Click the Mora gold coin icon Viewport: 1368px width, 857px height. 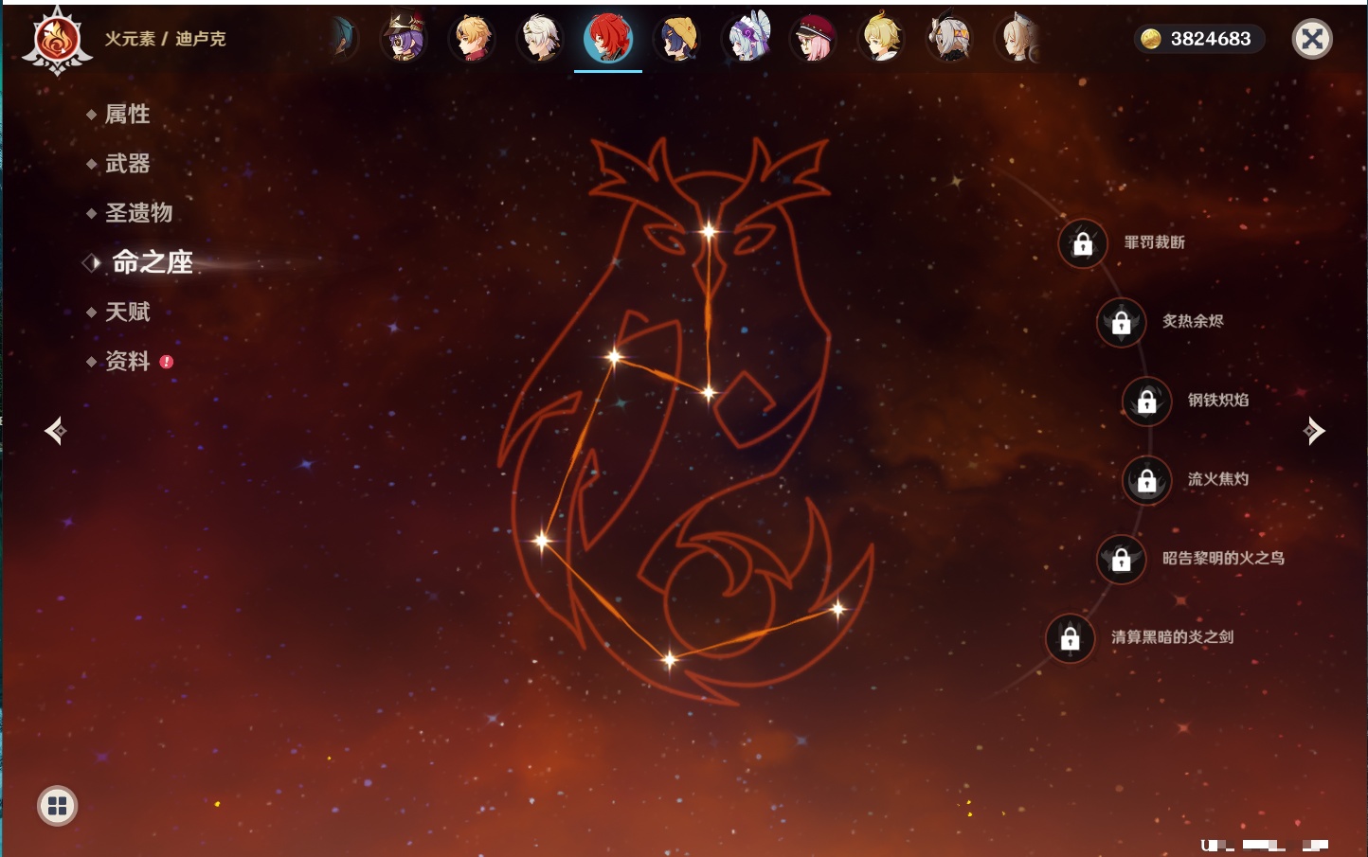click(1150, 39)
